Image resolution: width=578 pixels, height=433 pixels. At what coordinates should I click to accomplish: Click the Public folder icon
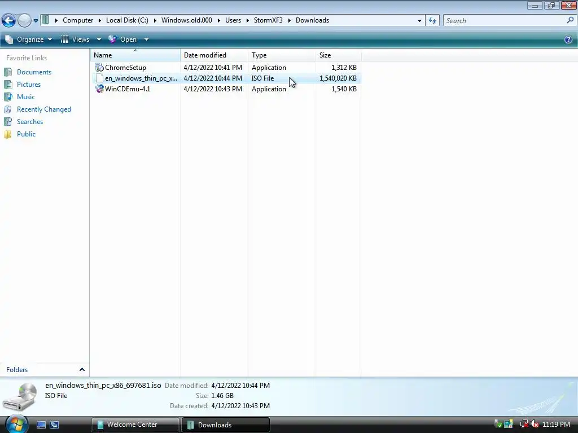pyautogui.click(x=8, y=134)
